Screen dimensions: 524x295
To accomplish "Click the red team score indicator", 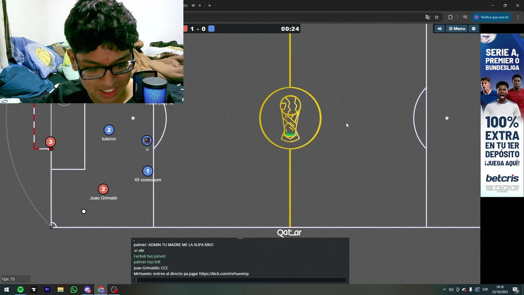I will pyautogui.click(x=185, y=29).
